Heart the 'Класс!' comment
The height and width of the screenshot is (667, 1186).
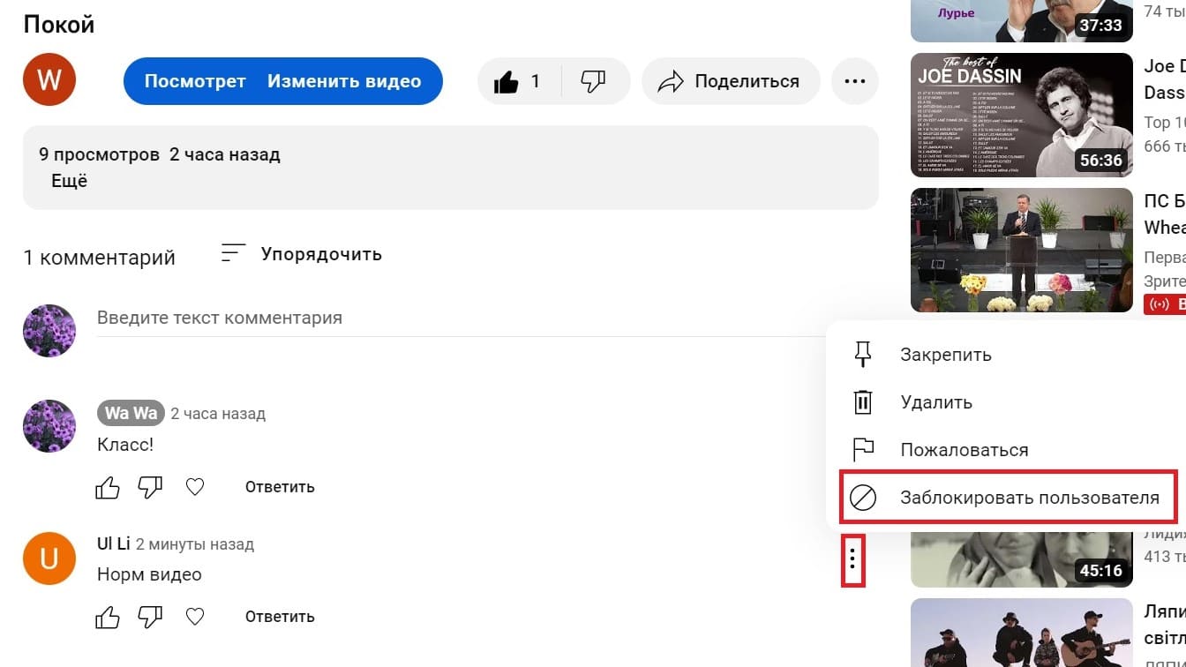pos(195,487)
